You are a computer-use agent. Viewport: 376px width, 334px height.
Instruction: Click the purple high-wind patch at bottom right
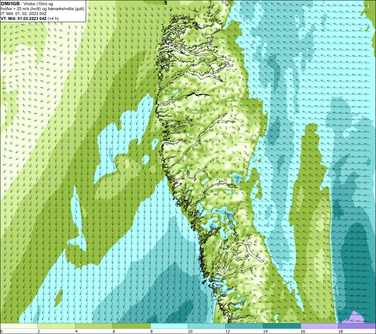pyautogui.click(x=353, y=317)
